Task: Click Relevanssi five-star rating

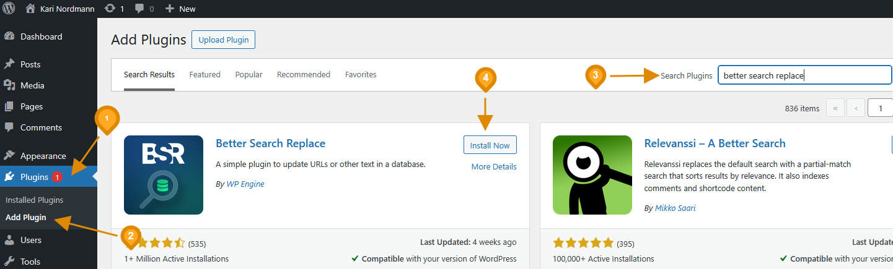Action: [x=583, y=243]
